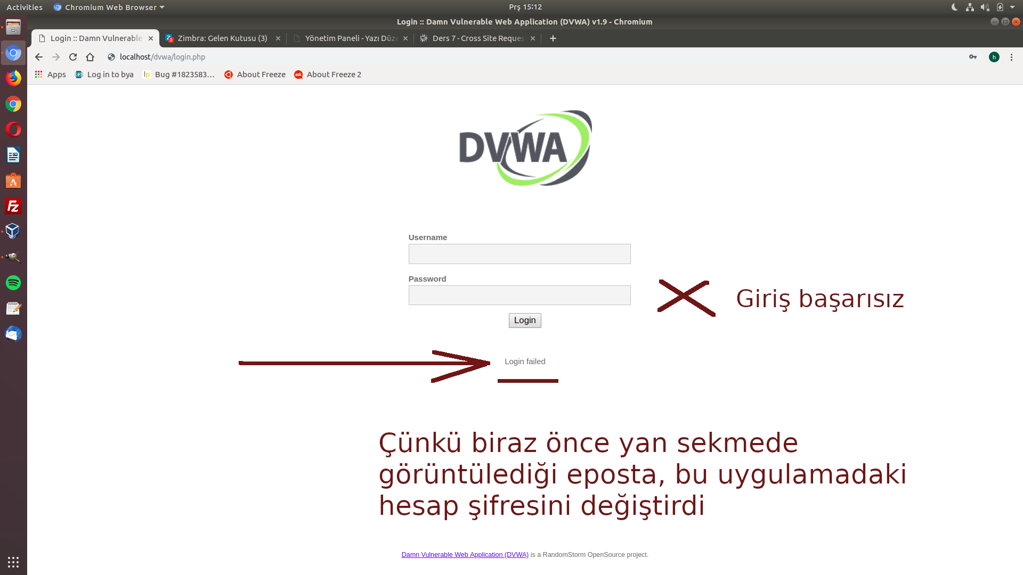Launch Spotify from the dock
This screenshot has width=1023, height=575.
click(13, 283)
